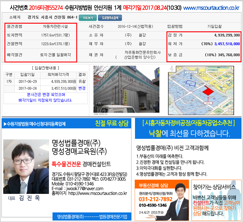Click 토지·건물 일괄매각 value
243x222 pixels.
(x=55, y=55)
